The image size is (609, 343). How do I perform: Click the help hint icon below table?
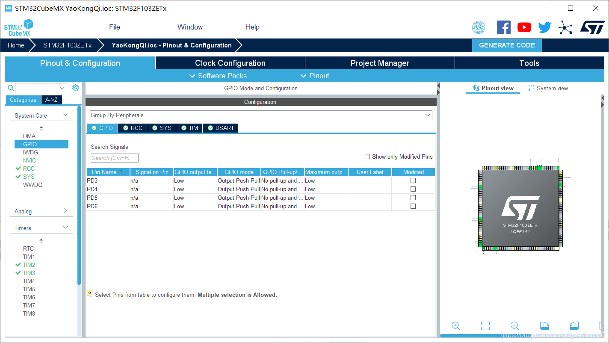point(90,294)
